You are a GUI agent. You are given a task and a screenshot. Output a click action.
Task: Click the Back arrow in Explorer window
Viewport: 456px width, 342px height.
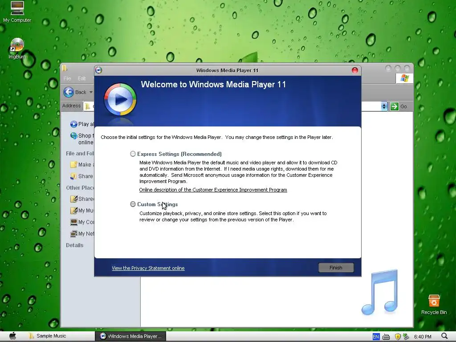coord(69,92)
